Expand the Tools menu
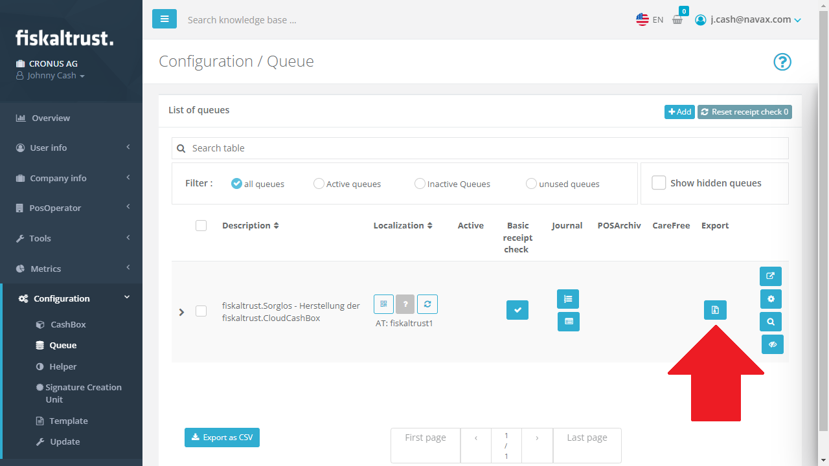This screenshot has width=829, height=466. [x=71, y=238]
